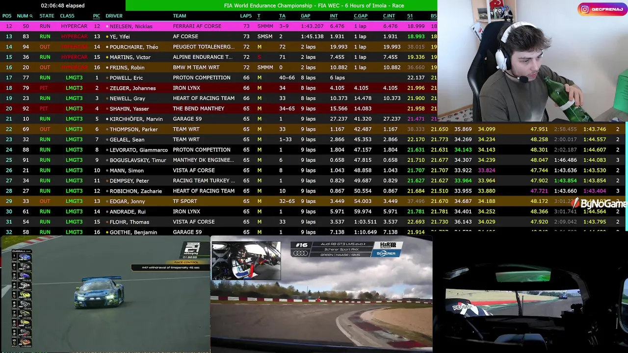Select driver FLOHR, Thomas
Image resolution: width=628 pixels, height=353 pixels.
point(130,222)
